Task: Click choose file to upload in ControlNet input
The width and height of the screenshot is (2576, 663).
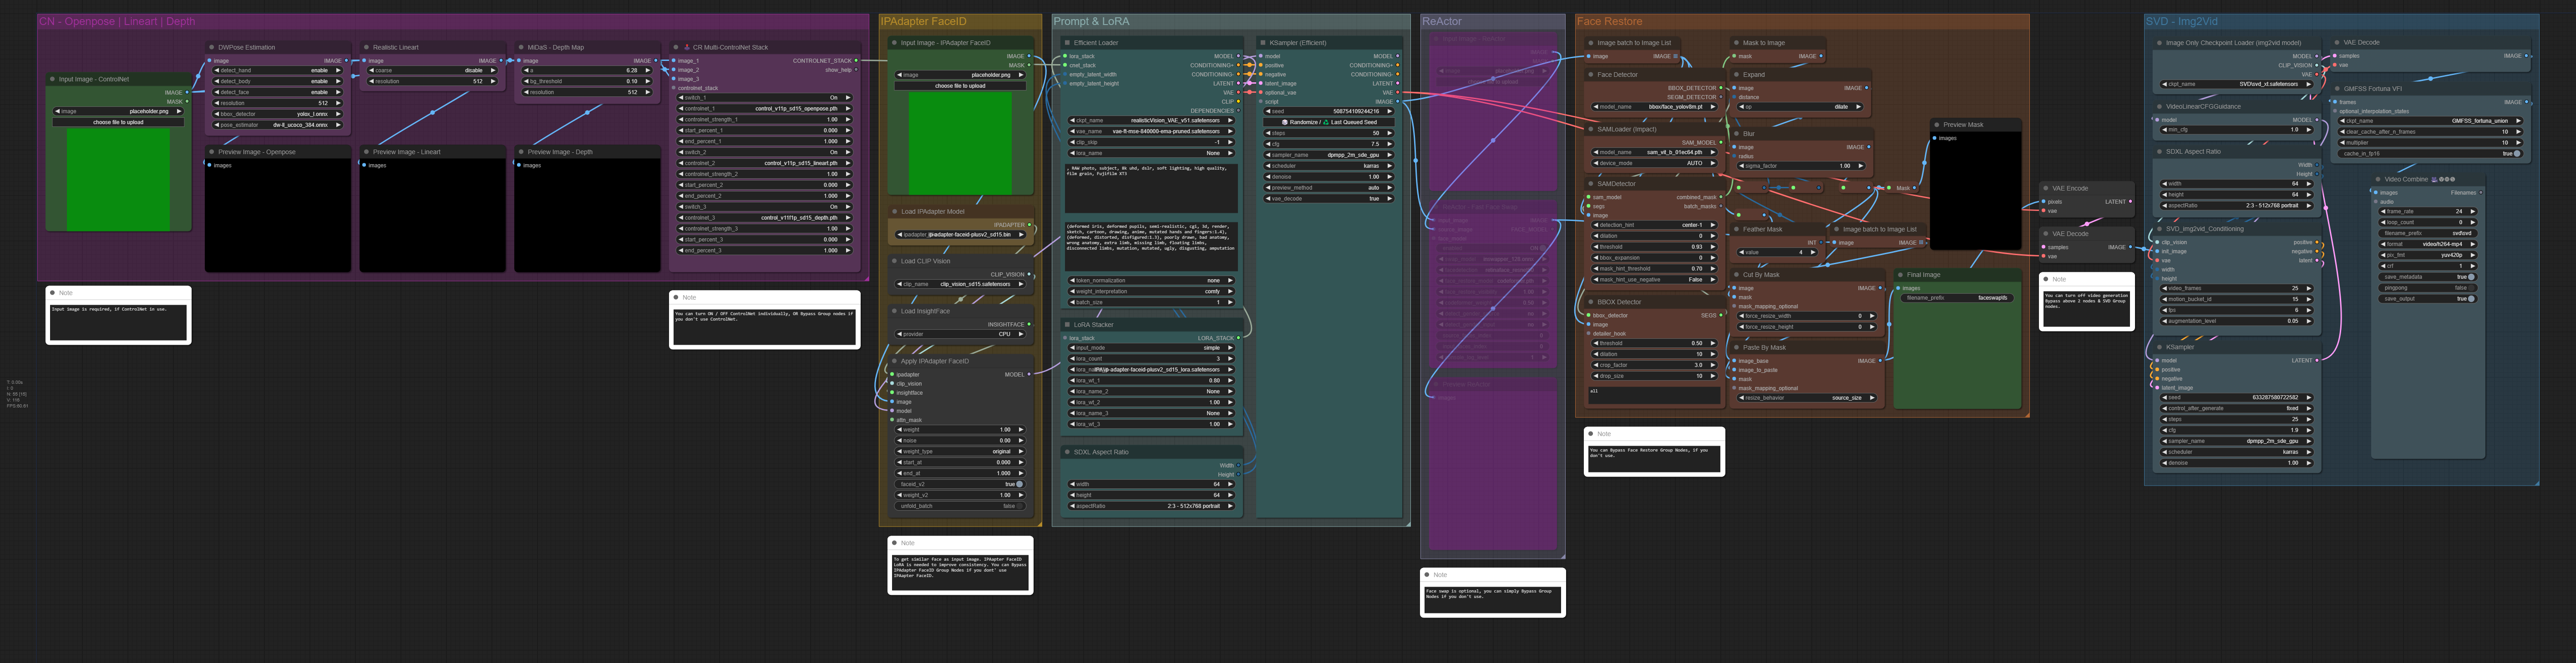Action: pos(118,123)
